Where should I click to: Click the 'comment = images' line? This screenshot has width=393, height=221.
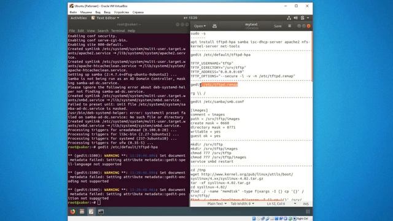(x=208, y=114)
